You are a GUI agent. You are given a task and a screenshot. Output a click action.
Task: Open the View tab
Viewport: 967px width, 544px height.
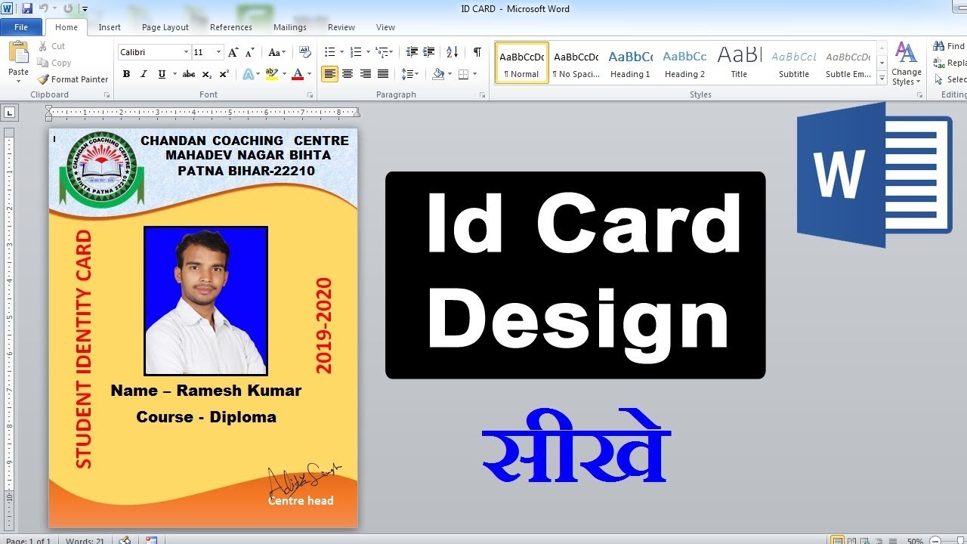point(385,27)
